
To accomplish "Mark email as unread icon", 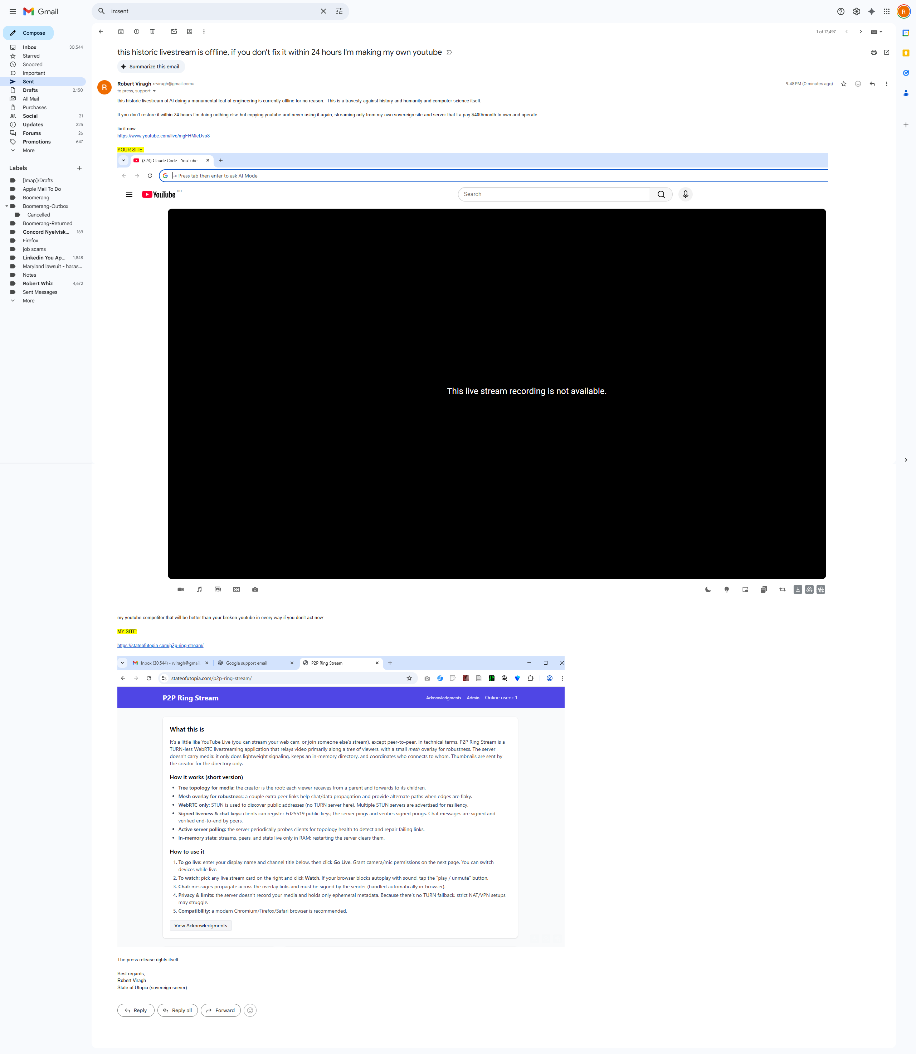I will pos(174,32).
